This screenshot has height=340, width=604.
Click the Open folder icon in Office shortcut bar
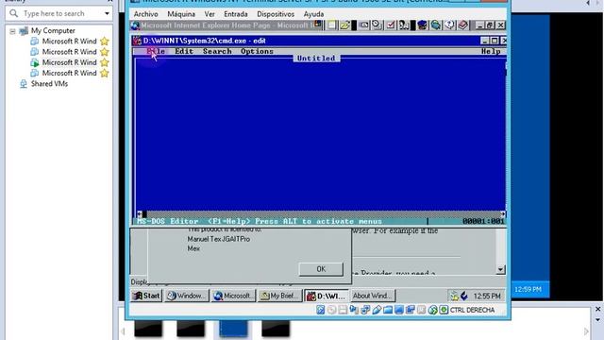344,25
